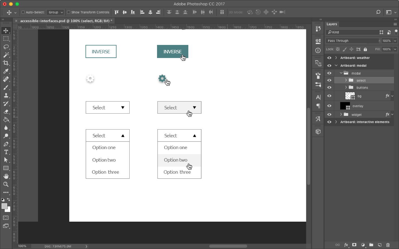399x249 pixels.
Task: Select the Dodge tool
Action: [x=6, y=136]
